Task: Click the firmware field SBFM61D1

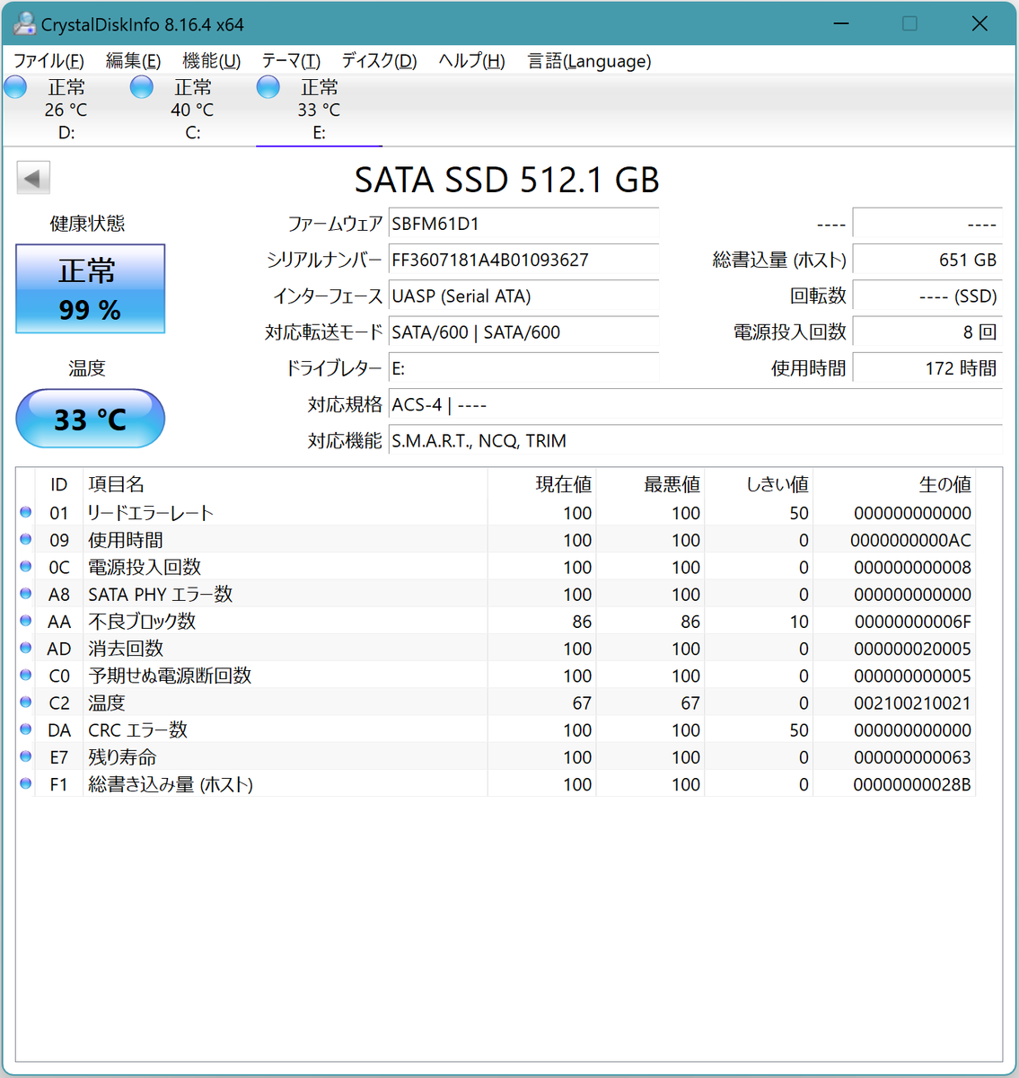Action: click(523, 224)
